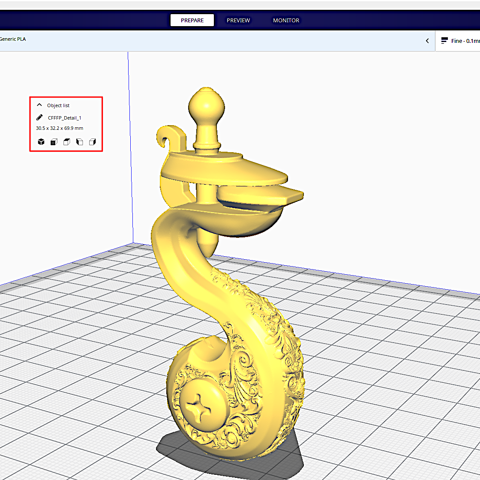Switch to the PREVIEW tab
The image size is (480, 480).
238,20
